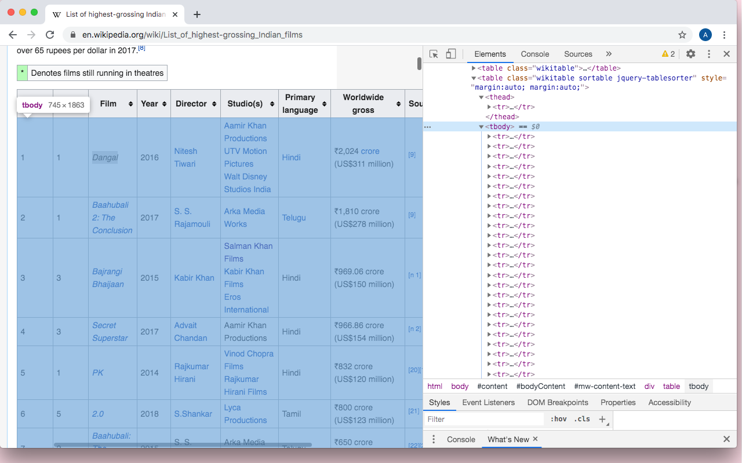Show more DevTools tabs chevron
The height and width of the screenshot is (463, 742).
[608, 54]
